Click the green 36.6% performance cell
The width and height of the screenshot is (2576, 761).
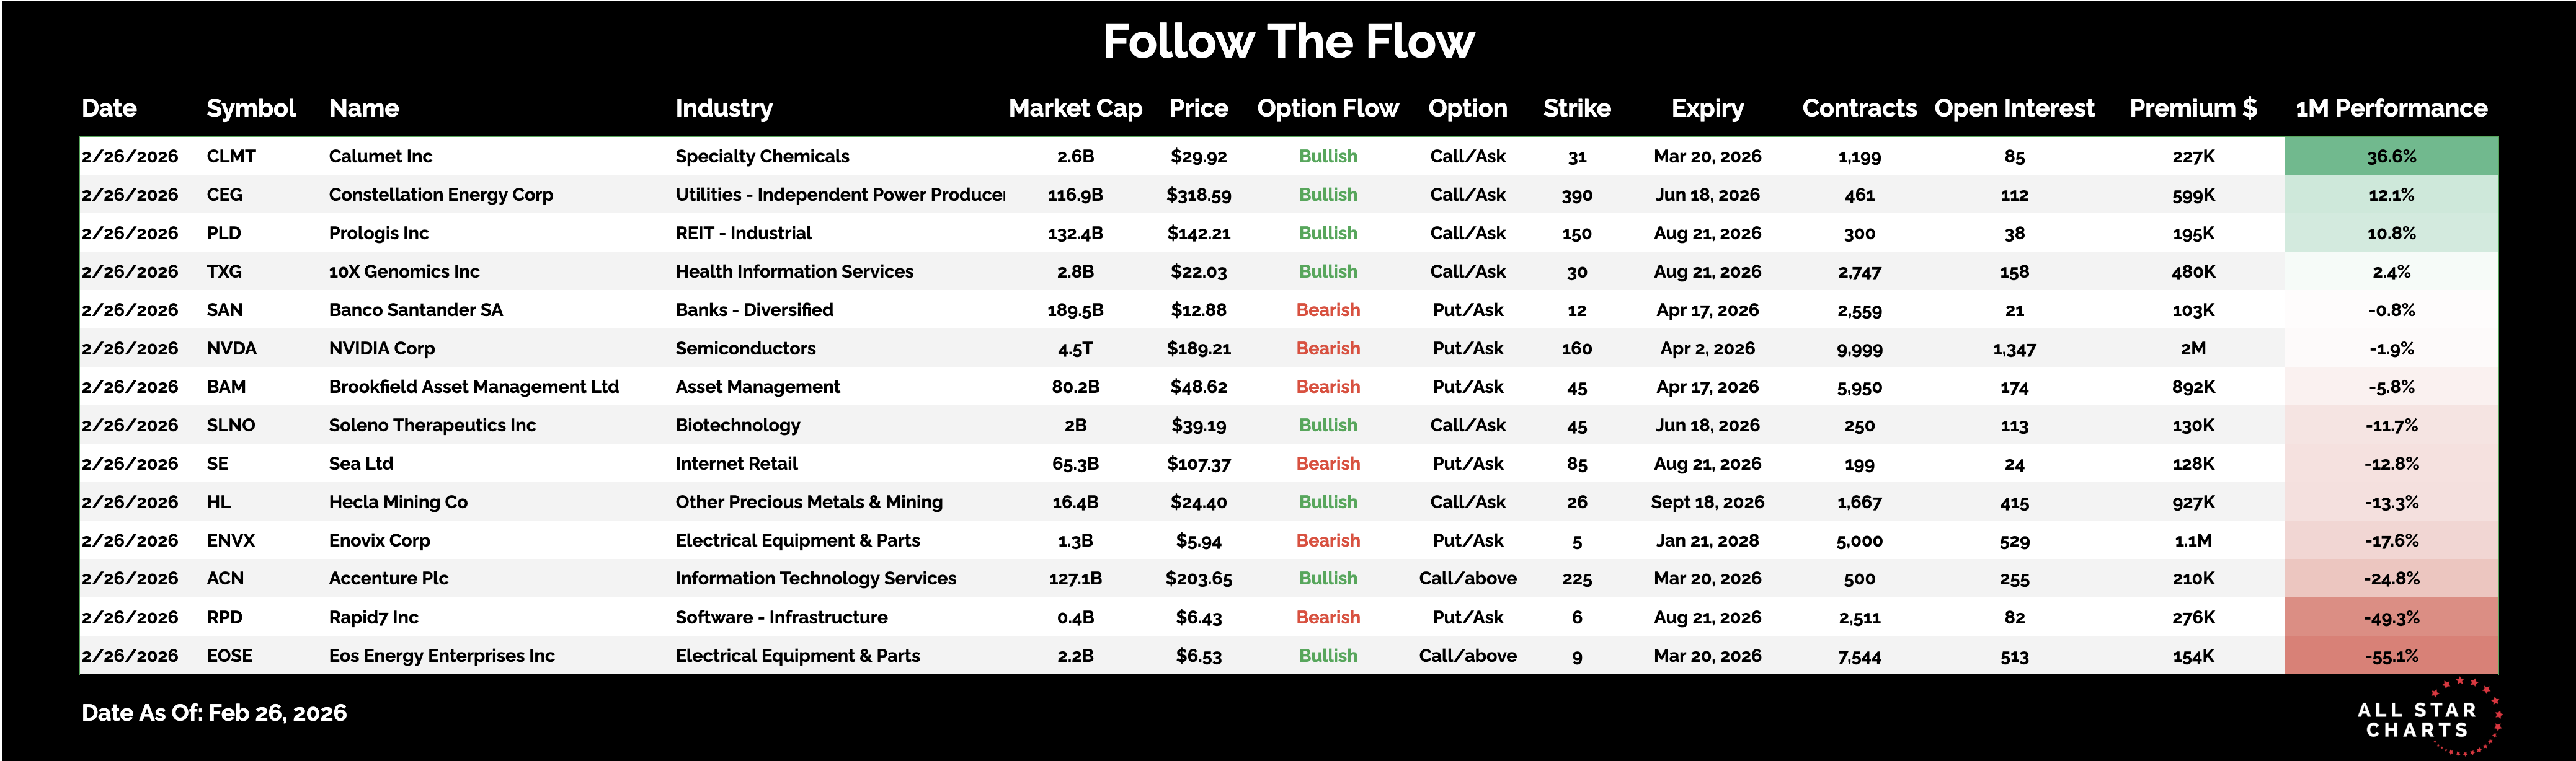pyautogui.click(x=2391, y=156)
